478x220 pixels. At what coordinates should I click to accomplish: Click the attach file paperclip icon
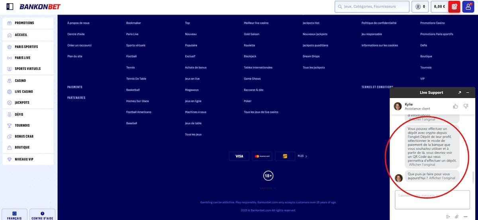(x=456, y=216)
